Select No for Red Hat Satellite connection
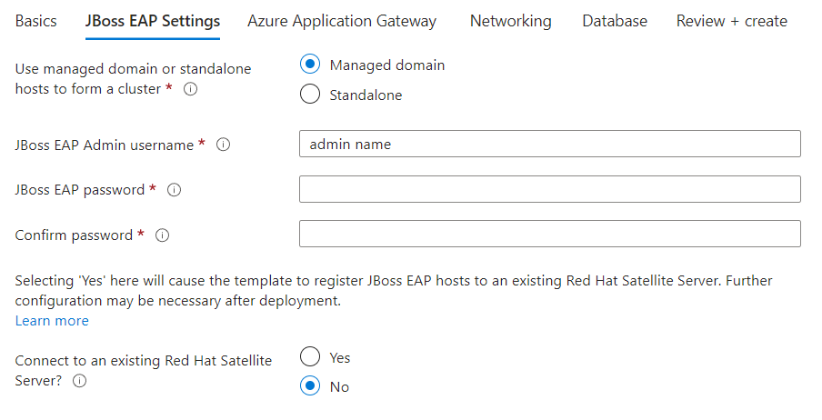Screen dimensions: 822x420 tap(310, 386)
